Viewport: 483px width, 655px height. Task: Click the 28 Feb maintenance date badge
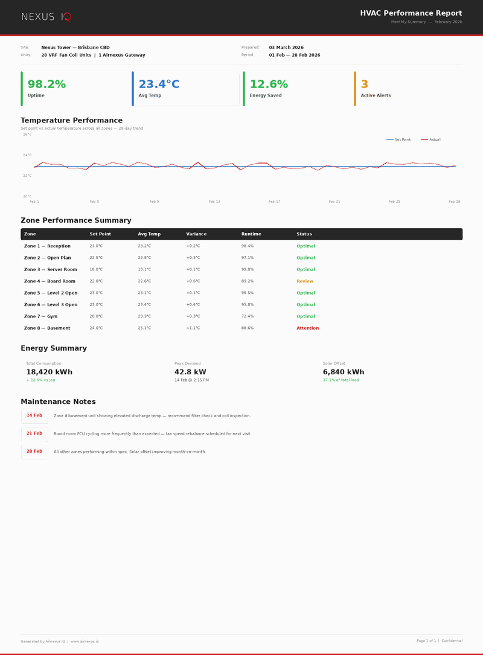click(x=34, y=450)
